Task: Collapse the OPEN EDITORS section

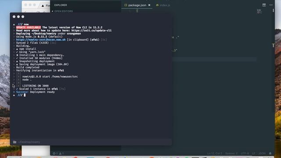Action: [x=62, y=11]
